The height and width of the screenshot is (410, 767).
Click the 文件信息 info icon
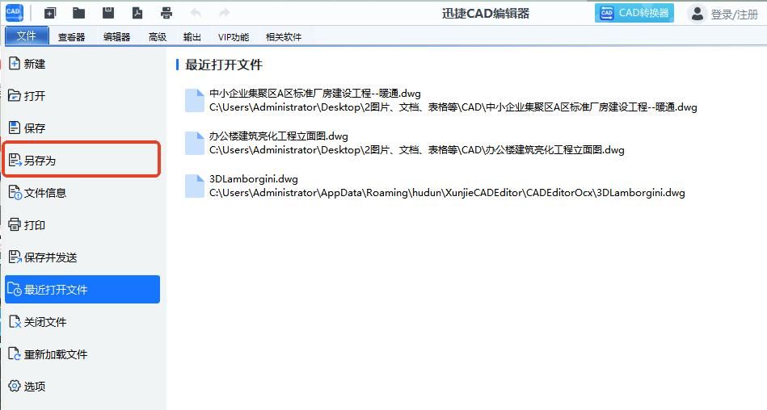click(15, 193)
